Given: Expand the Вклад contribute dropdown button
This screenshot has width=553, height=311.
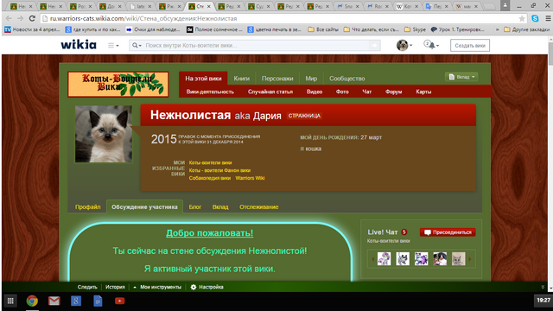Looking at the screenshot, I should (x=461, y=77).
